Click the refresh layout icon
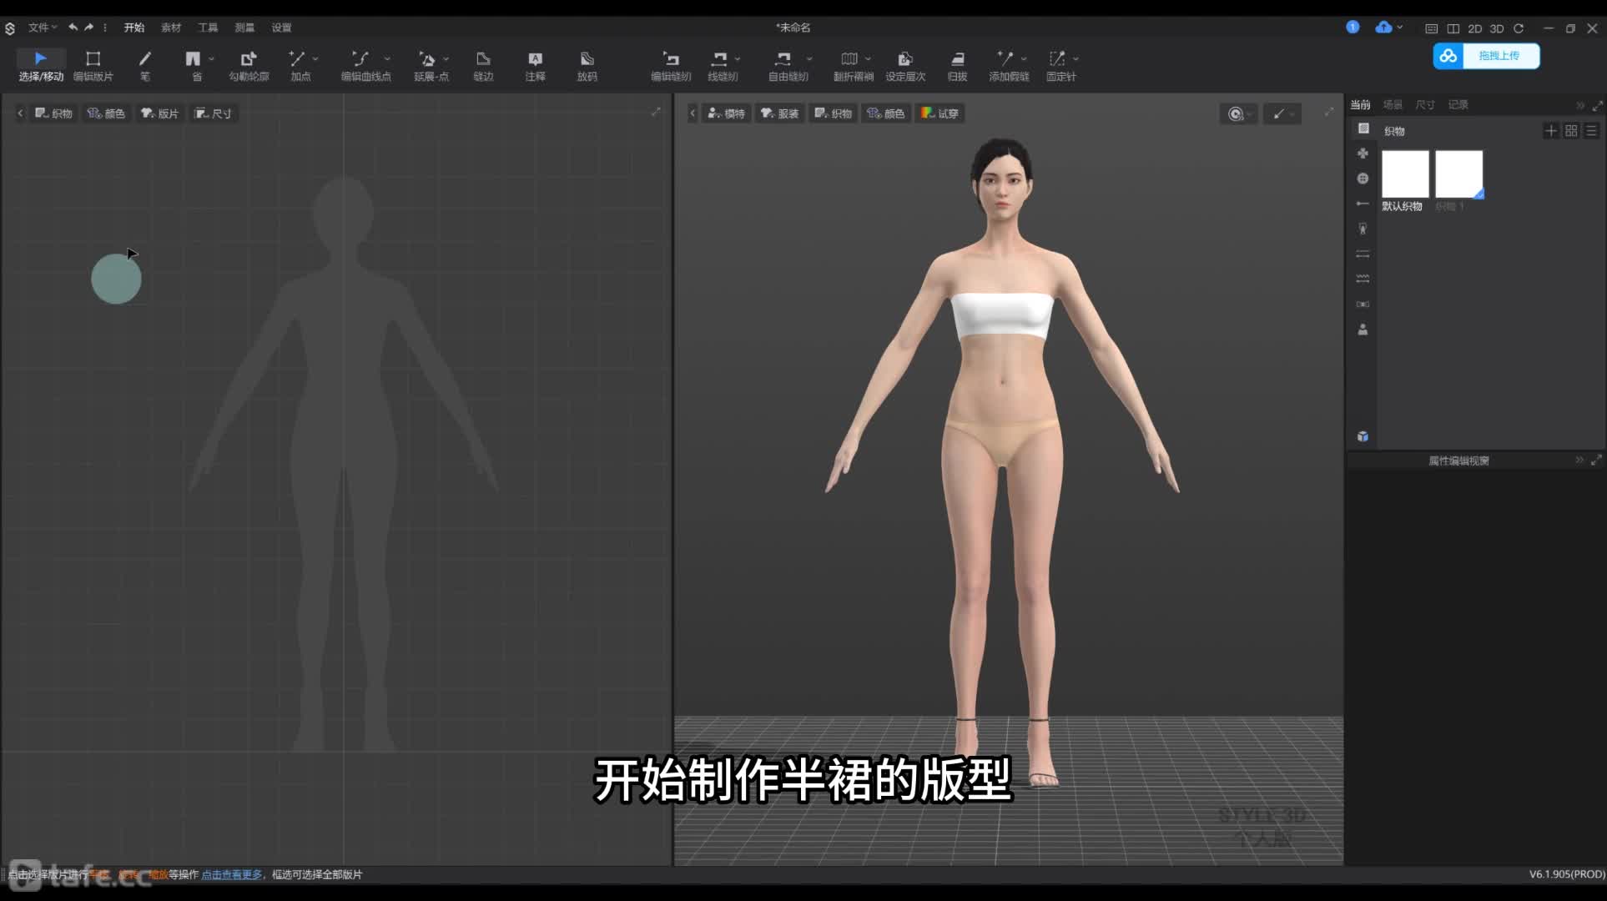The image size is (1607, 901). click(x=1519, y=28)
